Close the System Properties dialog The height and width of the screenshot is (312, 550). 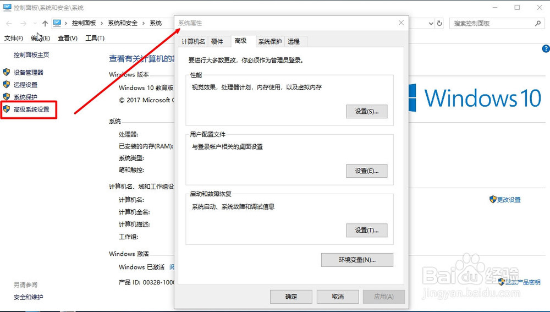pyautogui.click(x=401, y=23)
